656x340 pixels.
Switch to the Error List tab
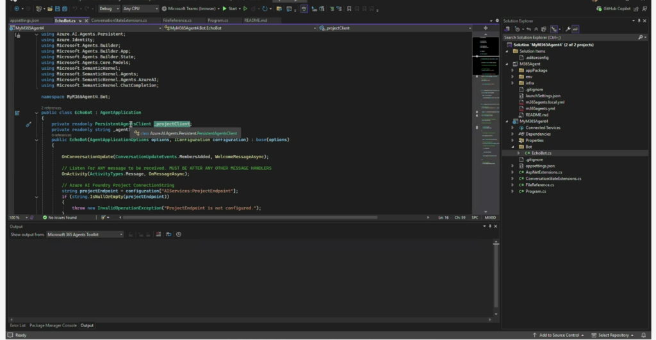click(x=17, y=325)
